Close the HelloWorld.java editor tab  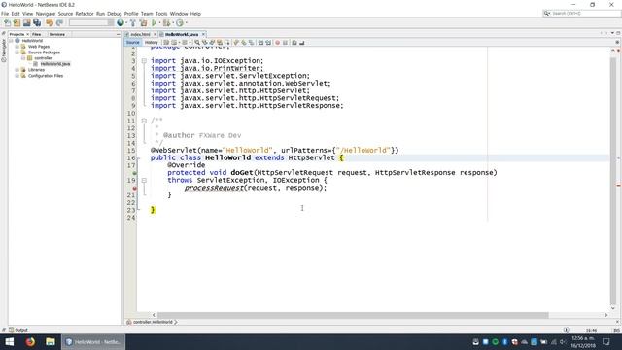pyautogui.click(x=203, y=35)
